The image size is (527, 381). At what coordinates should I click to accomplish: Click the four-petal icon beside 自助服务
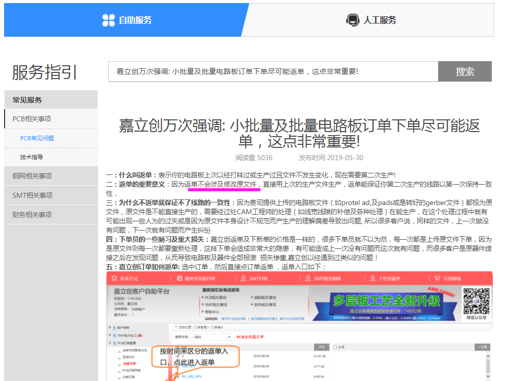coord(108,20)
